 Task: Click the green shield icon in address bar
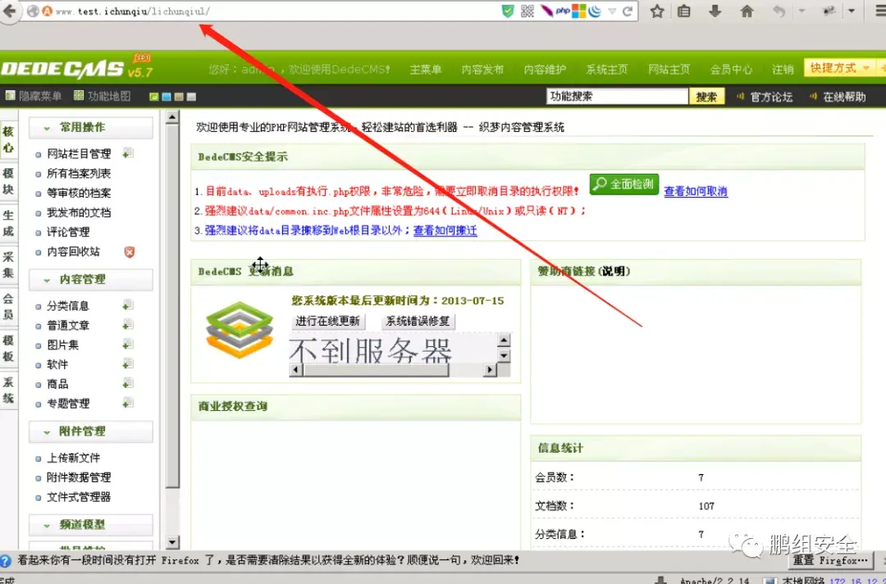pos(508,11)
